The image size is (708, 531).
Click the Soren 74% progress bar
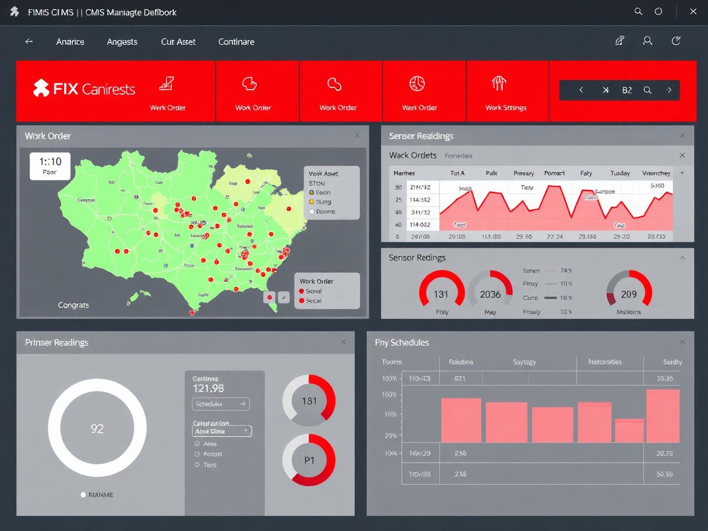550,271
